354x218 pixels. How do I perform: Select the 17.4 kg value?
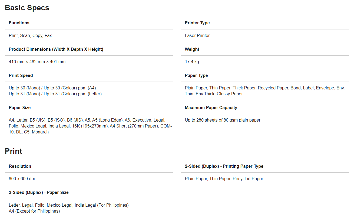pyautogui.click(x=192, y=62)
